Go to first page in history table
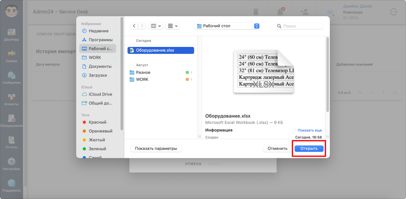This screenshot has width=406, height=199. coord(360,93)
